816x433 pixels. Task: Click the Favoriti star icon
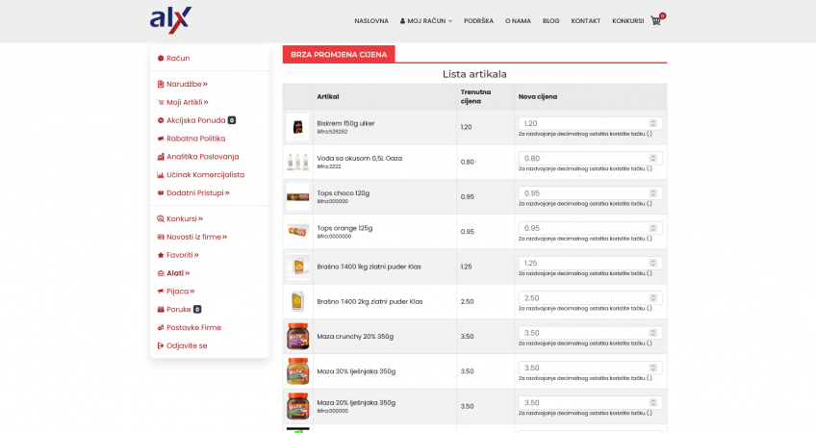(161, 255)
